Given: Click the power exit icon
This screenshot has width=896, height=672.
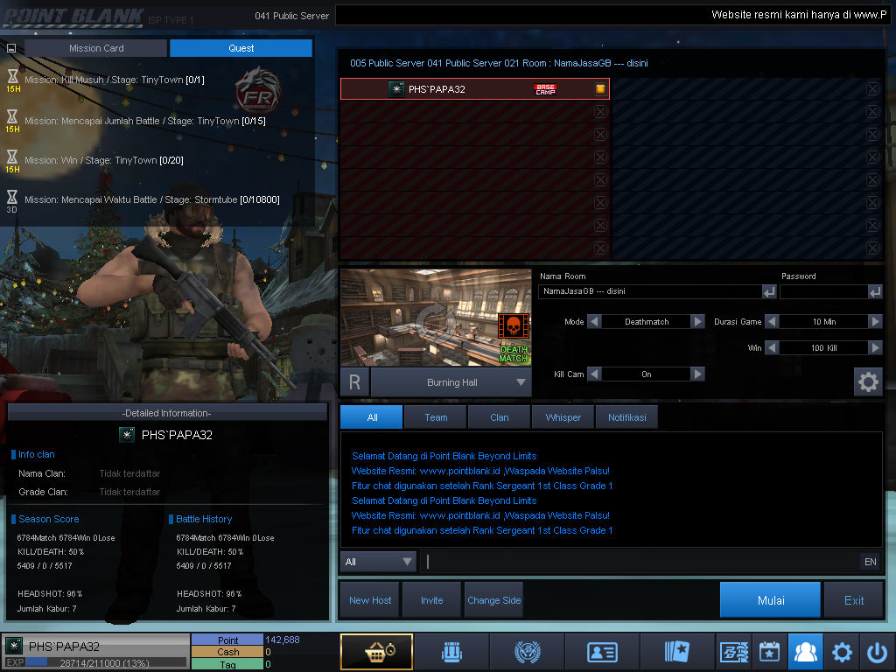Looking at the screenshot, I should point(877,652).
